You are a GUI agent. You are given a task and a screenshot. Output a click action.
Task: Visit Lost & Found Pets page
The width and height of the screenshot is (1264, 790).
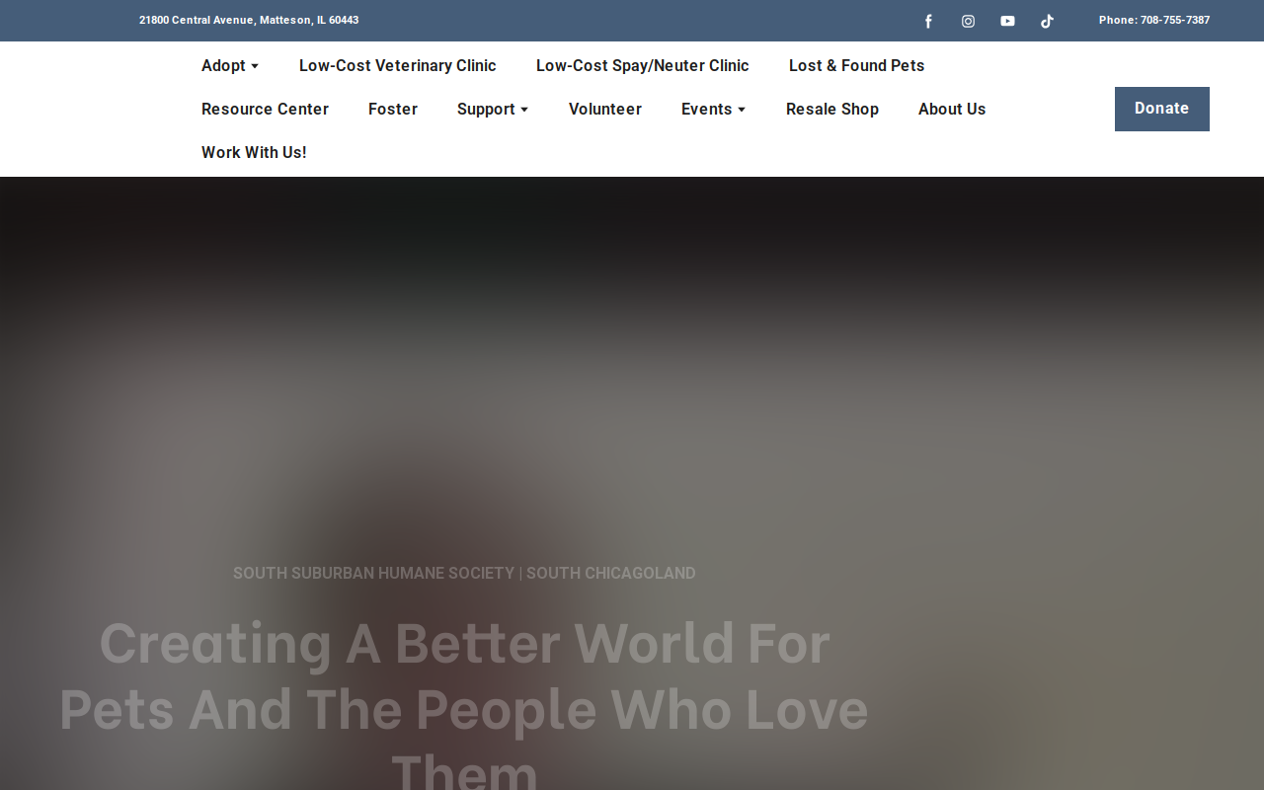coord(857,65)
